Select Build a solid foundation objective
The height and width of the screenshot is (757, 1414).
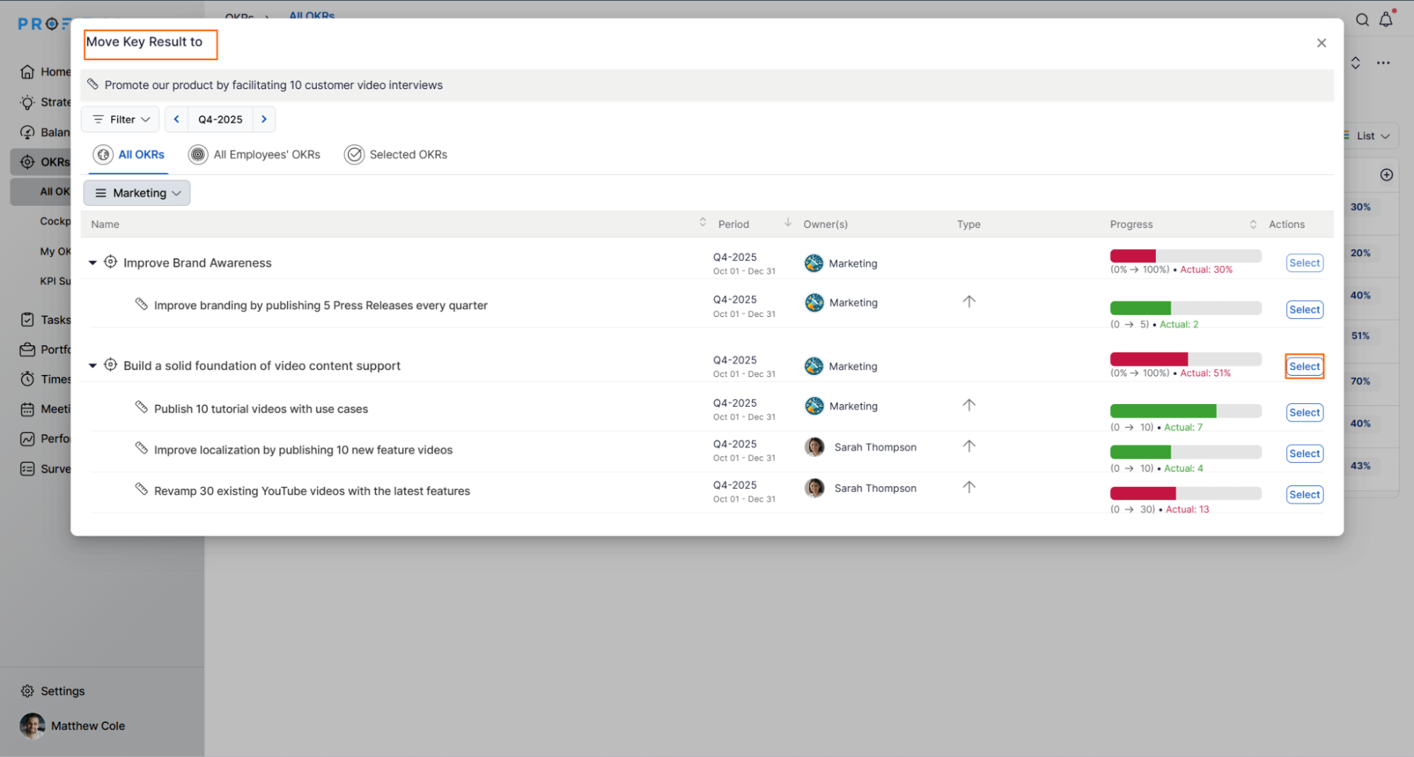[1304, 366]
